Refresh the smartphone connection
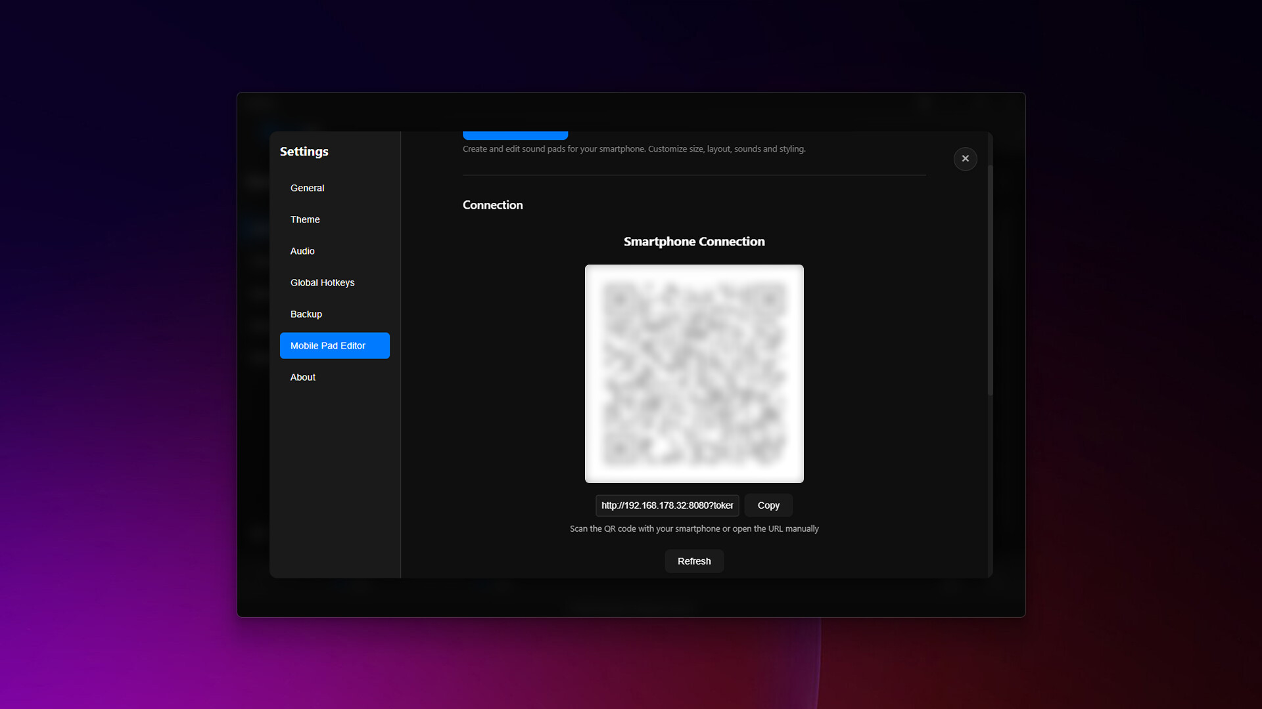The image size is (1262, 709). (x=694, y=561)
